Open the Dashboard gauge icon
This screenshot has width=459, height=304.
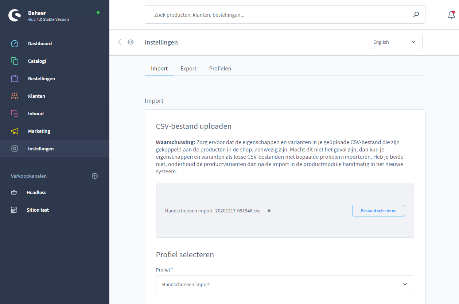pos(15,43)
